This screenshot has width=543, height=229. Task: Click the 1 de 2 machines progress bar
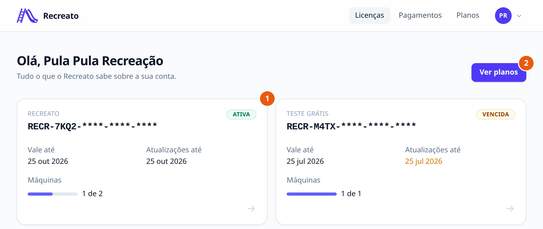click(x=53, y=194)
